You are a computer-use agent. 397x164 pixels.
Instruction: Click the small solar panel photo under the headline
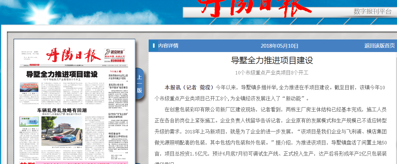[29, 85]
